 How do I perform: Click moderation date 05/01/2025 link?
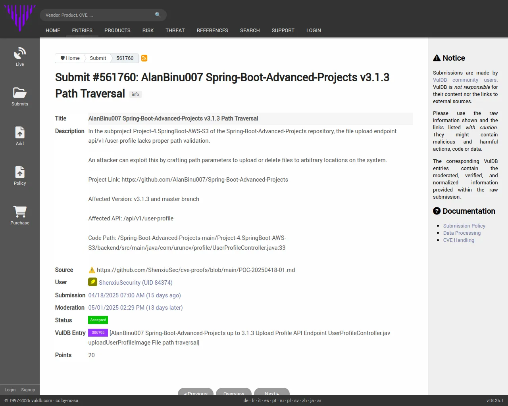click(x=135, y=308)
